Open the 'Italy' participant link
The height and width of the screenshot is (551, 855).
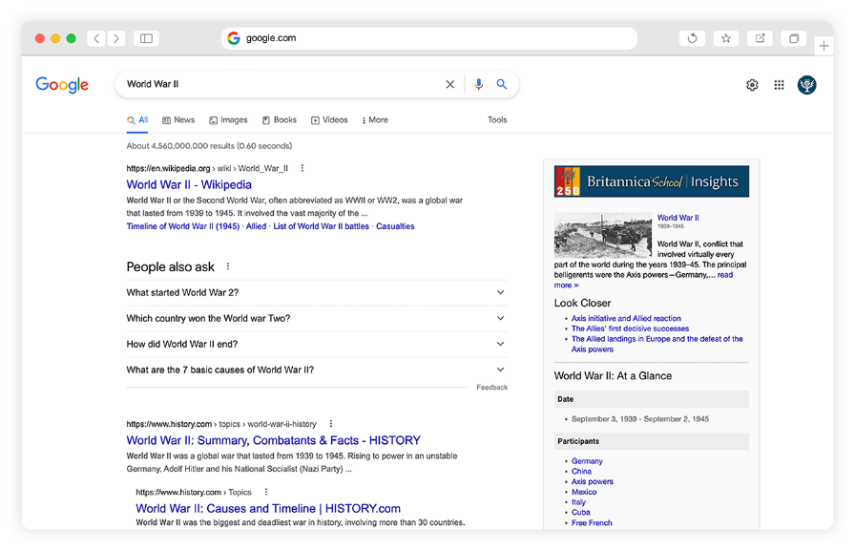tap(578, 502)
